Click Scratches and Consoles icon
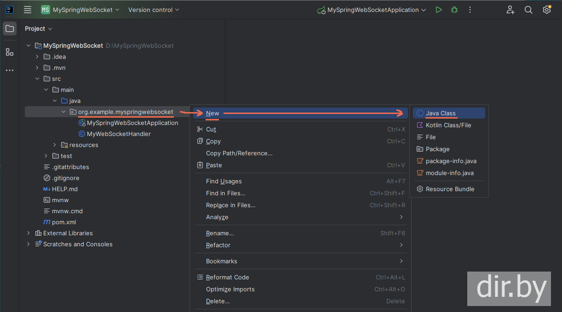 (38, 244)
